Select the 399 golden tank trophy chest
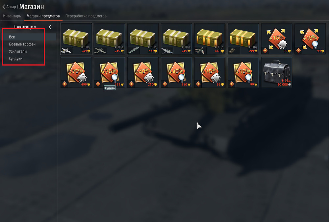Screen dimensions: 329x222 (x=243, y=39)
